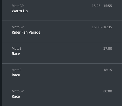Screen dimensions: 122x106
Task: Select the MotoGP Race at 20:00
Action: 62,95
